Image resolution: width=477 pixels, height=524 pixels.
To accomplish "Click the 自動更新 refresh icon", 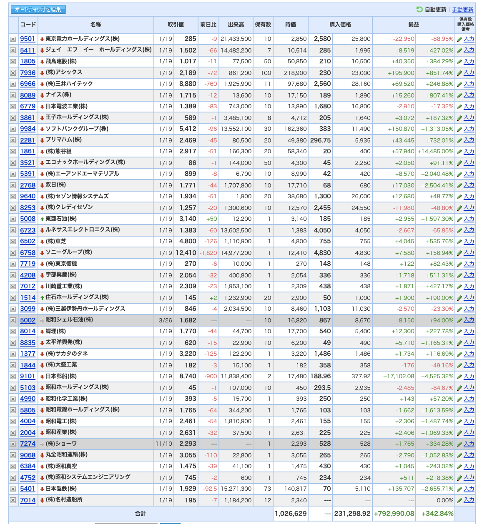I will 419,9.
